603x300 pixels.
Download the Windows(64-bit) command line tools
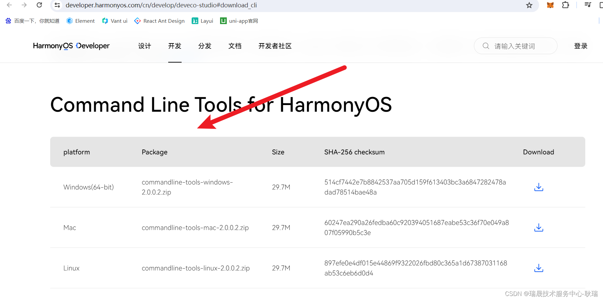tap(538, 187)
